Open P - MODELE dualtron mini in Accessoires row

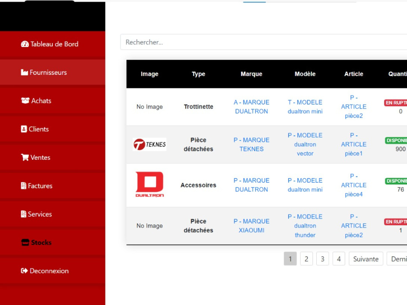point(305,185)
